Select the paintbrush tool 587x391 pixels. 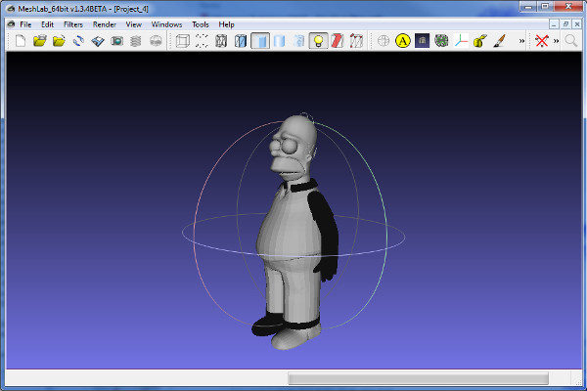(x=498, y=41)
